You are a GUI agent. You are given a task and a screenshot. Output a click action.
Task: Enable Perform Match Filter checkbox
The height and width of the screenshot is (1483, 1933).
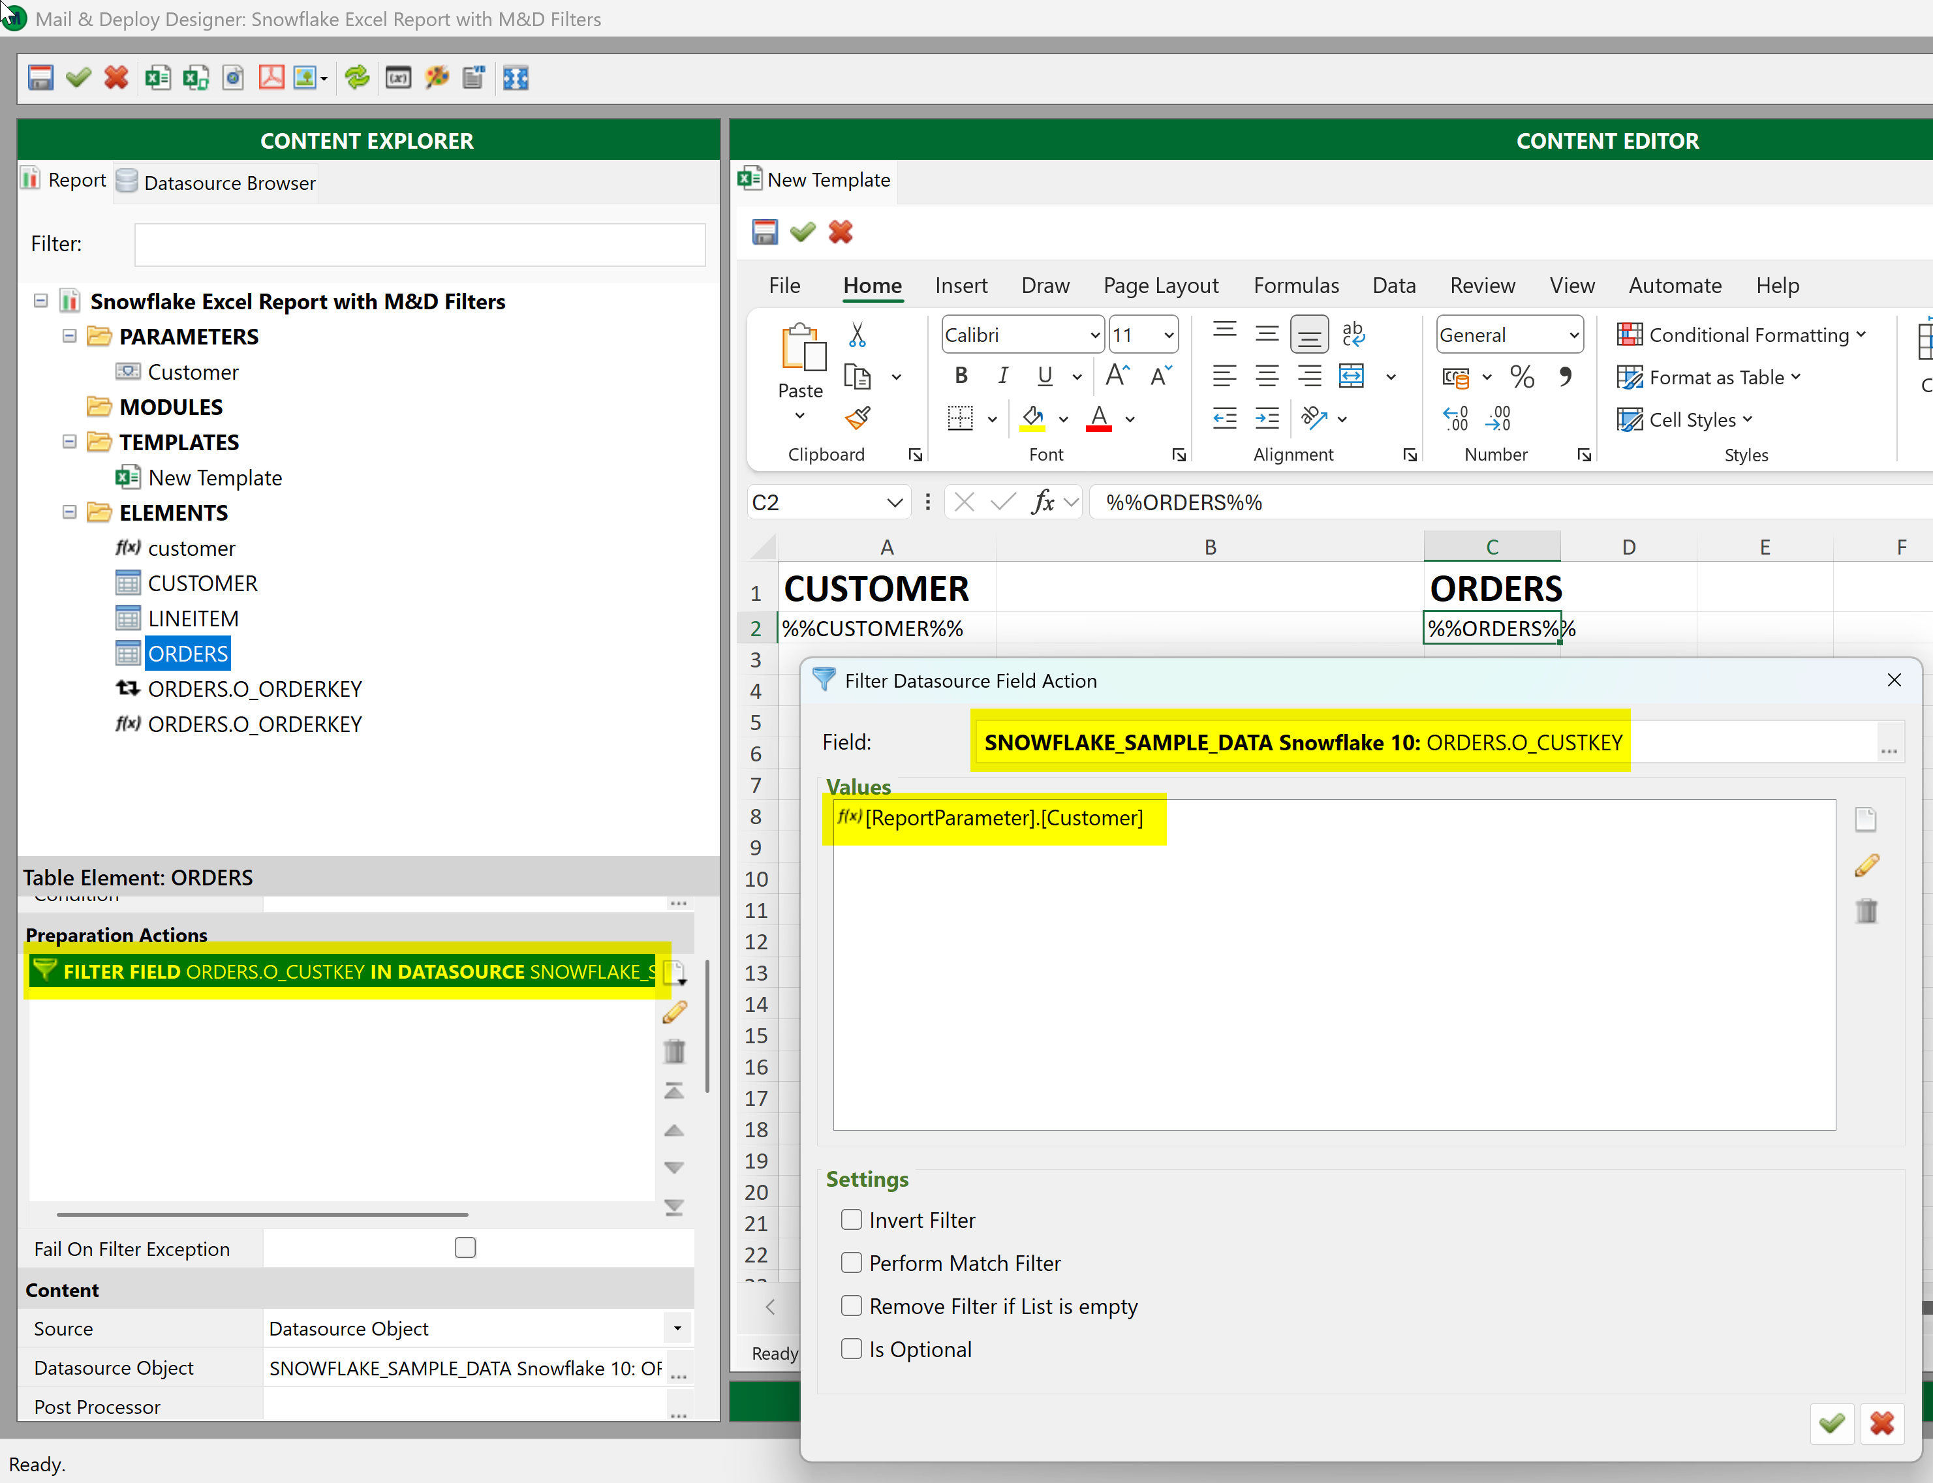[851, 1263]
